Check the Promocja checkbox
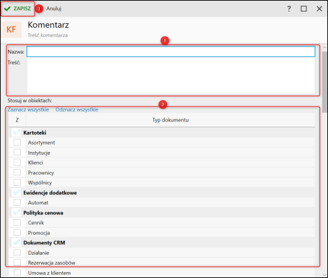This screenshot has width=328, height=278. 17,232
